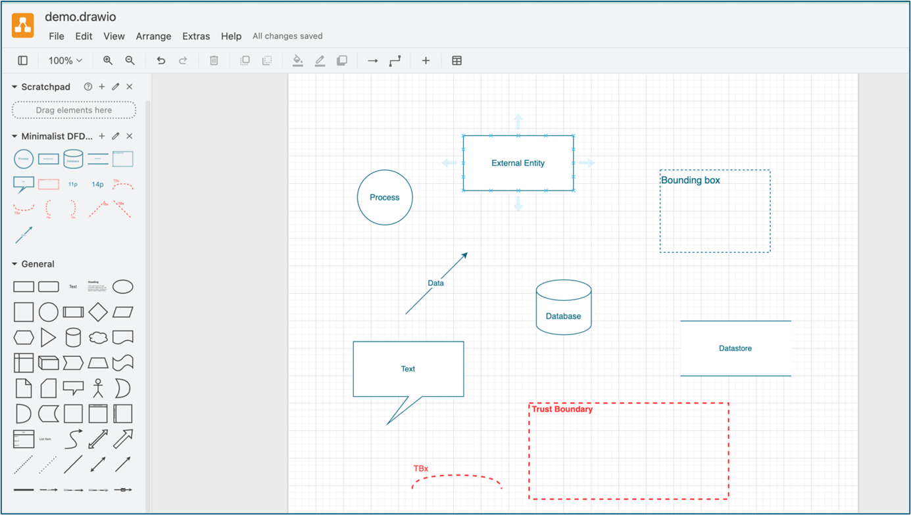The image size is (911, 515).
Task: Click the External Entity box on canvas
Action: [518, 163]
